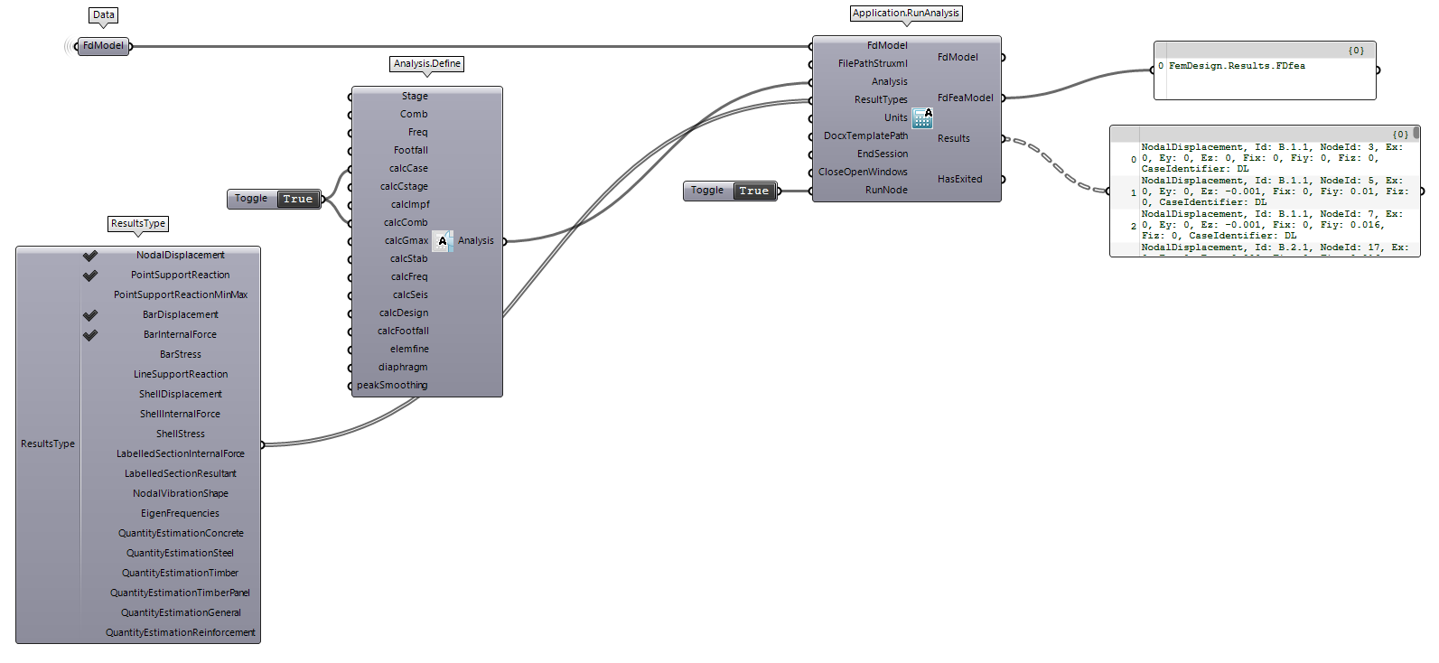Click the Analysis output grip on Analysis.Define
1439x663 pixels.
coord(505,241)
